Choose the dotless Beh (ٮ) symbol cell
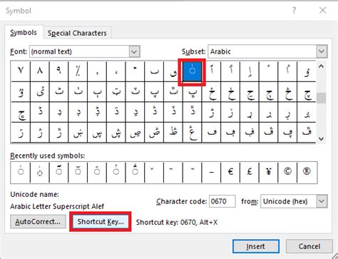338x259 pixels. click(x=154, y=71)
